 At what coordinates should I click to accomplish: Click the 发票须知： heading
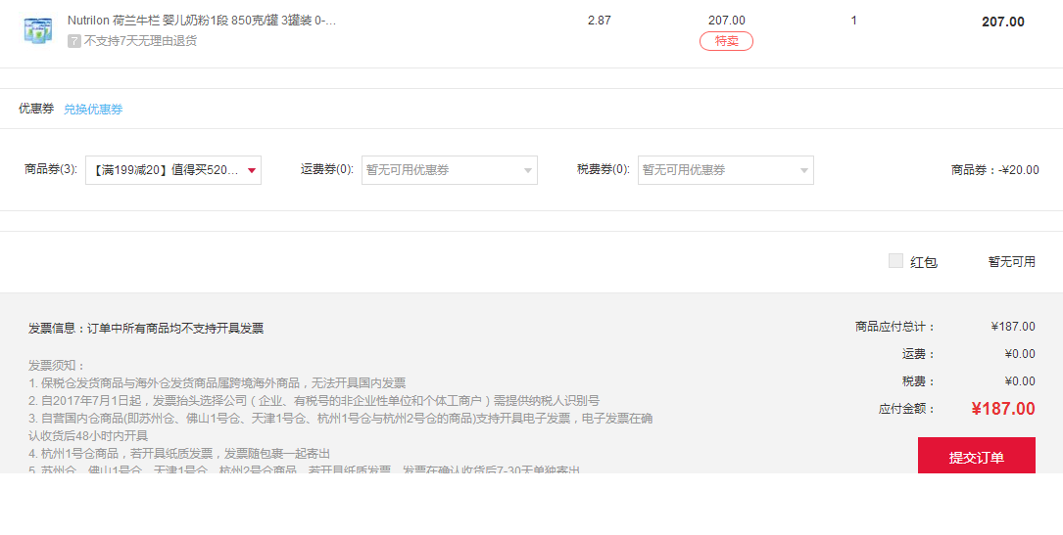click(x=57, y=365)
